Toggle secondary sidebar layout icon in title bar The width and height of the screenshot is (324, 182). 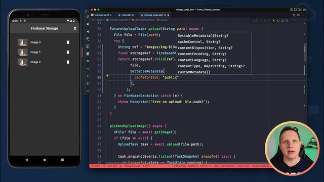click(x=299, y=10)
